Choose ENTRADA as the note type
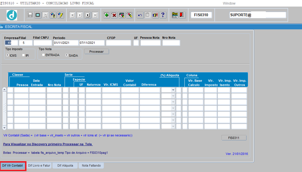Viewport: 302px width, 172px height. [x=43, y=55]
